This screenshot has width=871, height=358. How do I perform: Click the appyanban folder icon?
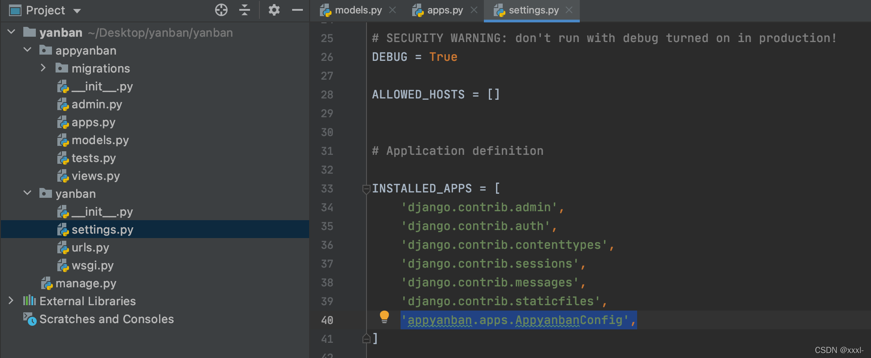[46, 50]
